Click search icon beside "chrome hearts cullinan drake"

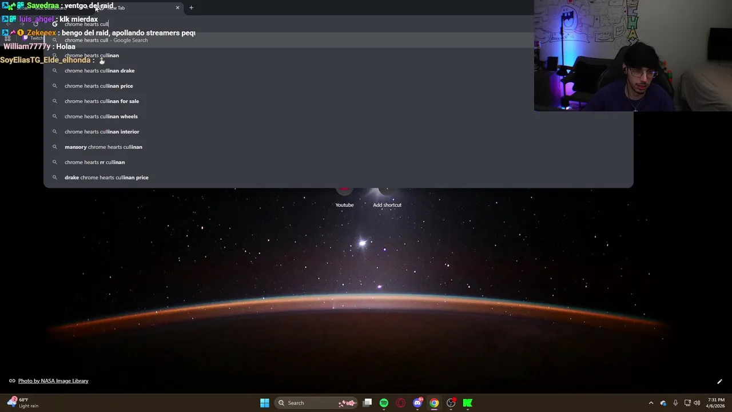[55, 70]
